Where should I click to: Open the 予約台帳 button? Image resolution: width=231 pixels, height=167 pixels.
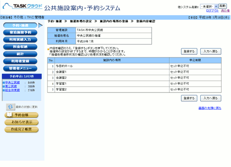[21, 115]
